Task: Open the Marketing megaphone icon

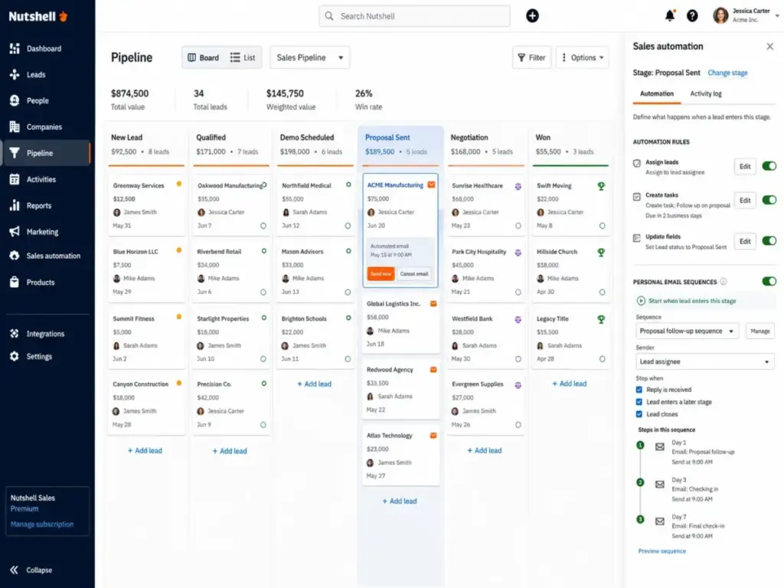Action: click(x=15, y=231)
